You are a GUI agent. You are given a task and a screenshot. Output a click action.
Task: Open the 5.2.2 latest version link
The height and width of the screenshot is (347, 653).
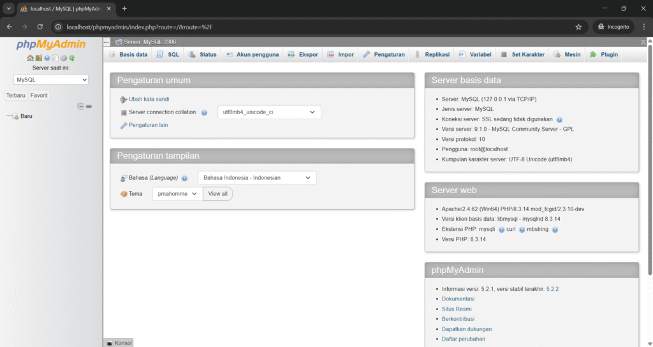[553, 289]
